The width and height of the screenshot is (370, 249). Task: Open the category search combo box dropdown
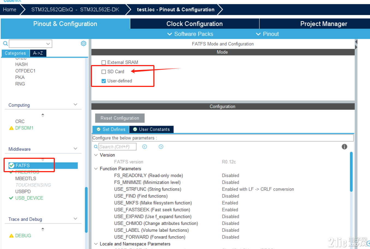(48, 44)
